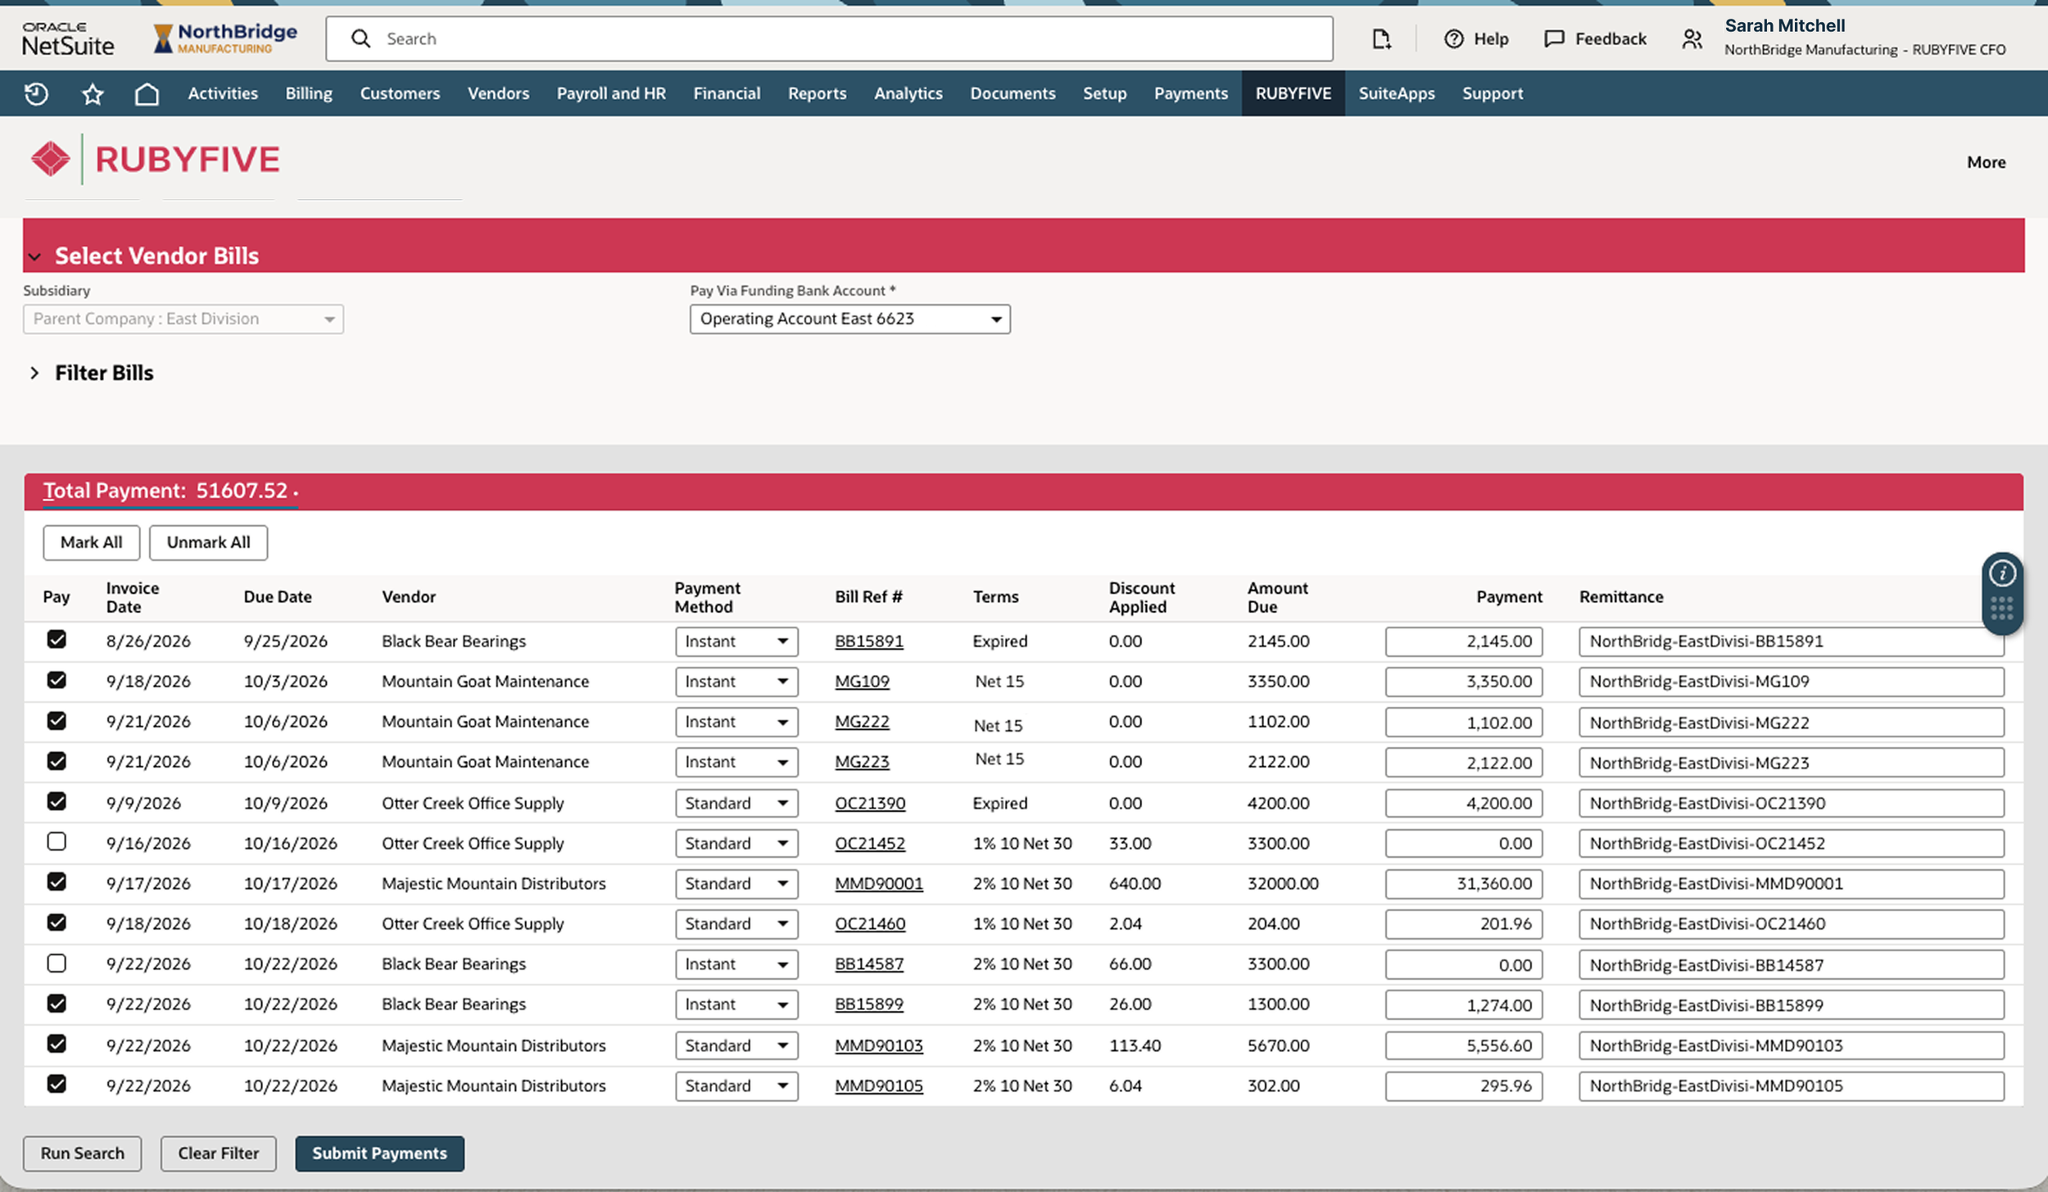Image resolution: width=2048 pixels, height=1192 pixels.
Task: Uncheck Pay box for bill MMD90105
Action: click(x=57, y=1084)
